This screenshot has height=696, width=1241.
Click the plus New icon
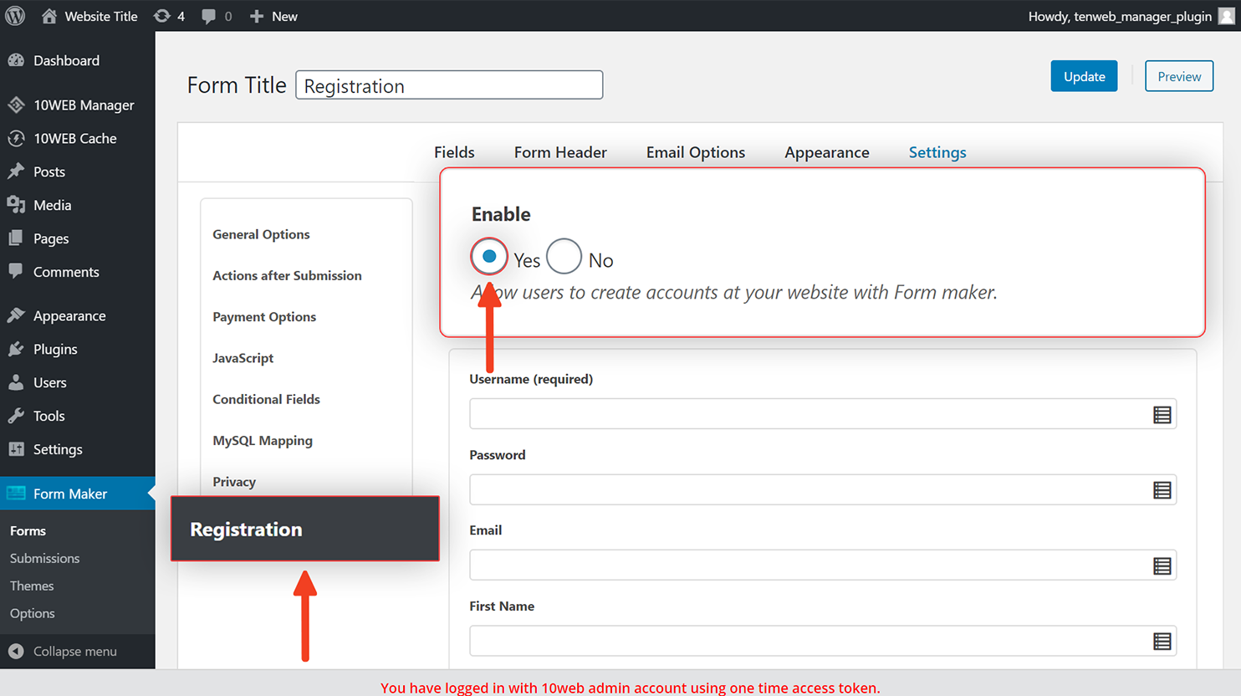click(x=257, y=16)
